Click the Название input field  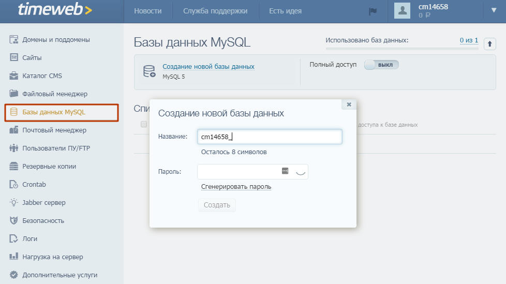pos(270,137)
